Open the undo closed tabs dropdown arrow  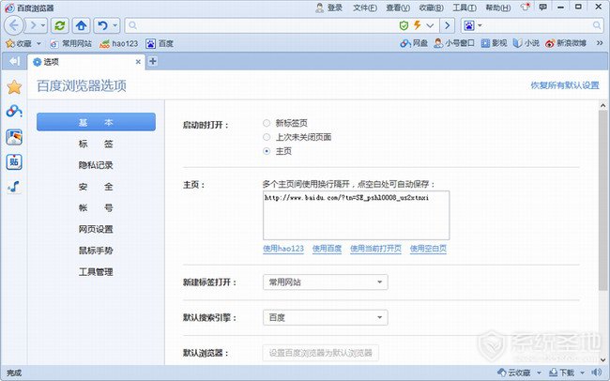(x=115, y=25)
